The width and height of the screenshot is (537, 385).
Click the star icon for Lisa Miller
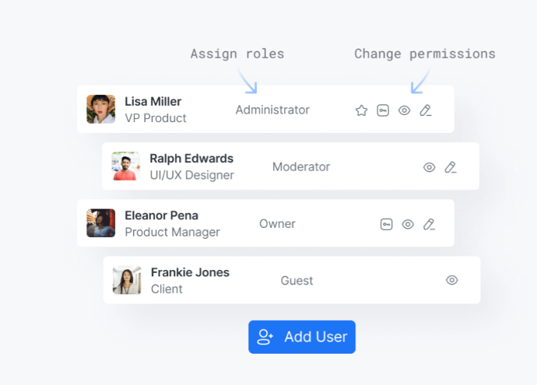[x=361, y=110]
